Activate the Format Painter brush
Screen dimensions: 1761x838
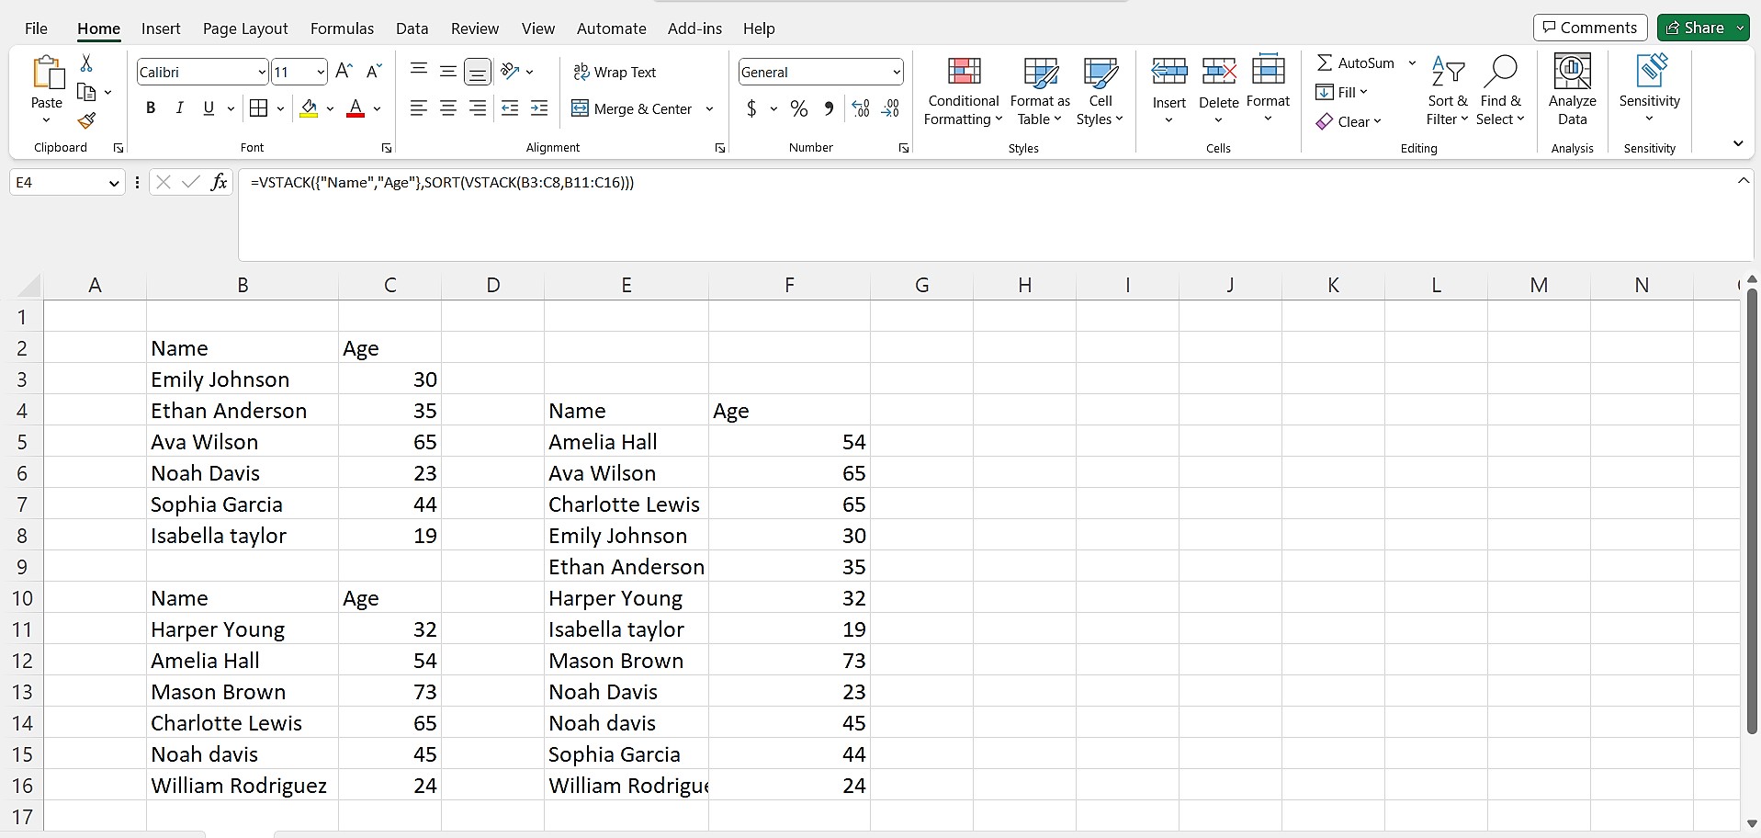point(86,120)
